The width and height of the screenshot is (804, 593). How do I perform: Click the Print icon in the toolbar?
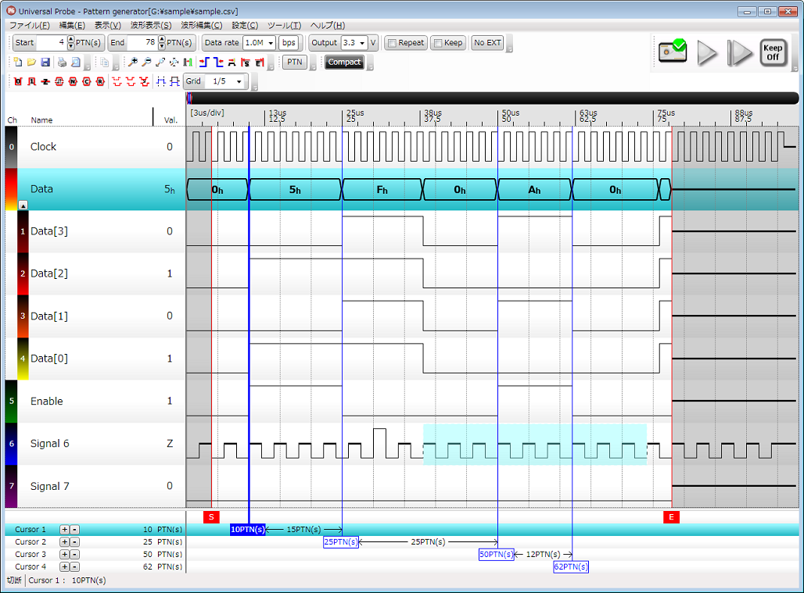pos(62,63)
